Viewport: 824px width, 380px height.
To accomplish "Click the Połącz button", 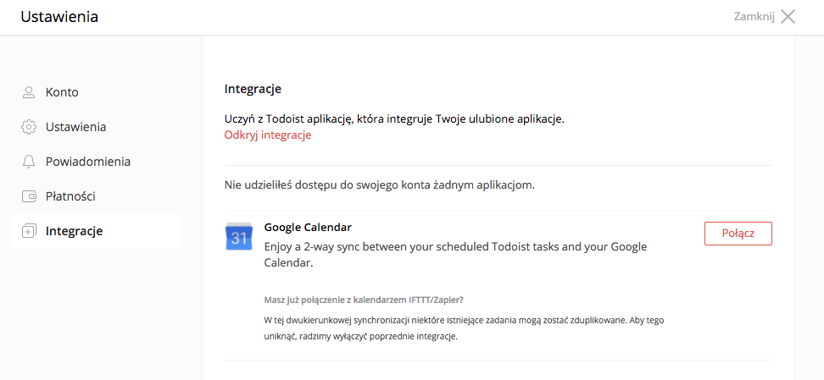I will click(738, 234).
